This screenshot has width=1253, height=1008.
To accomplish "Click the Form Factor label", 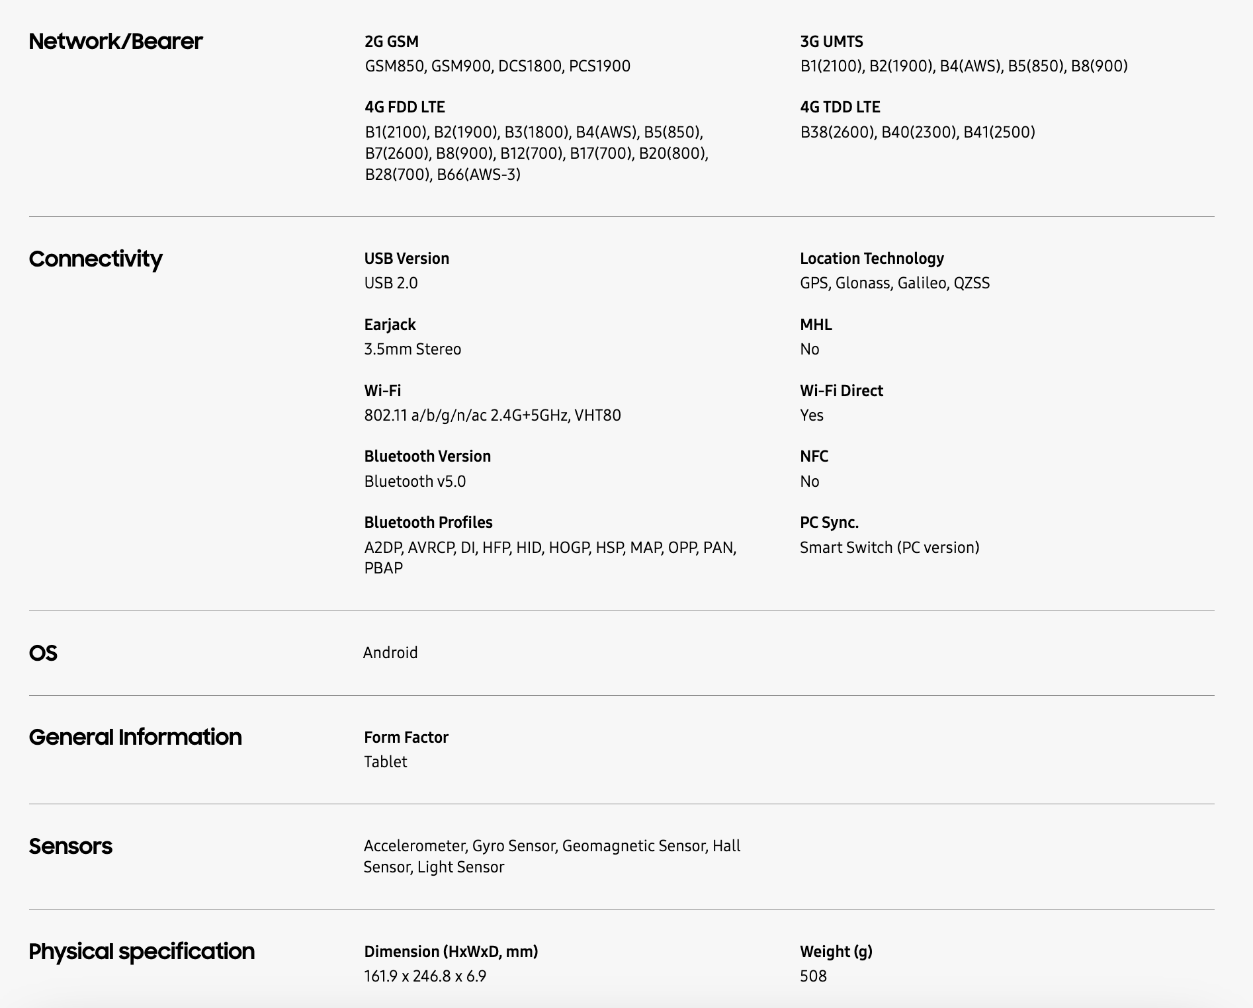I will click(x=406, y=737).
